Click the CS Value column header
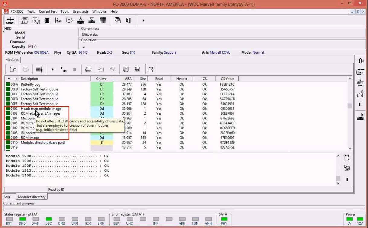The image size is (368, 228). [227, 79]
